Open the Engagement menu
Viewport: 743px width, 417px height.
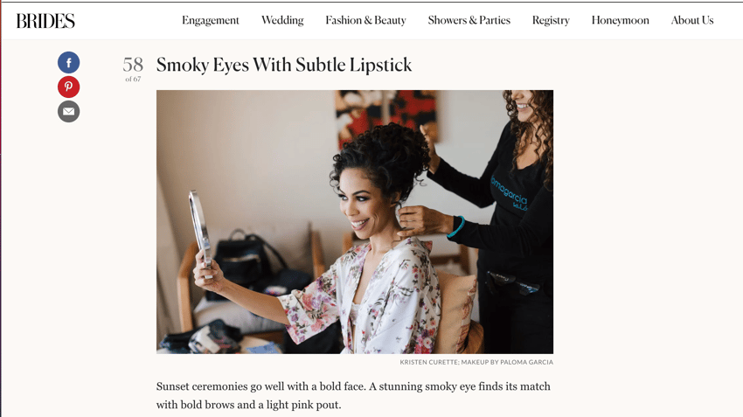211,20
